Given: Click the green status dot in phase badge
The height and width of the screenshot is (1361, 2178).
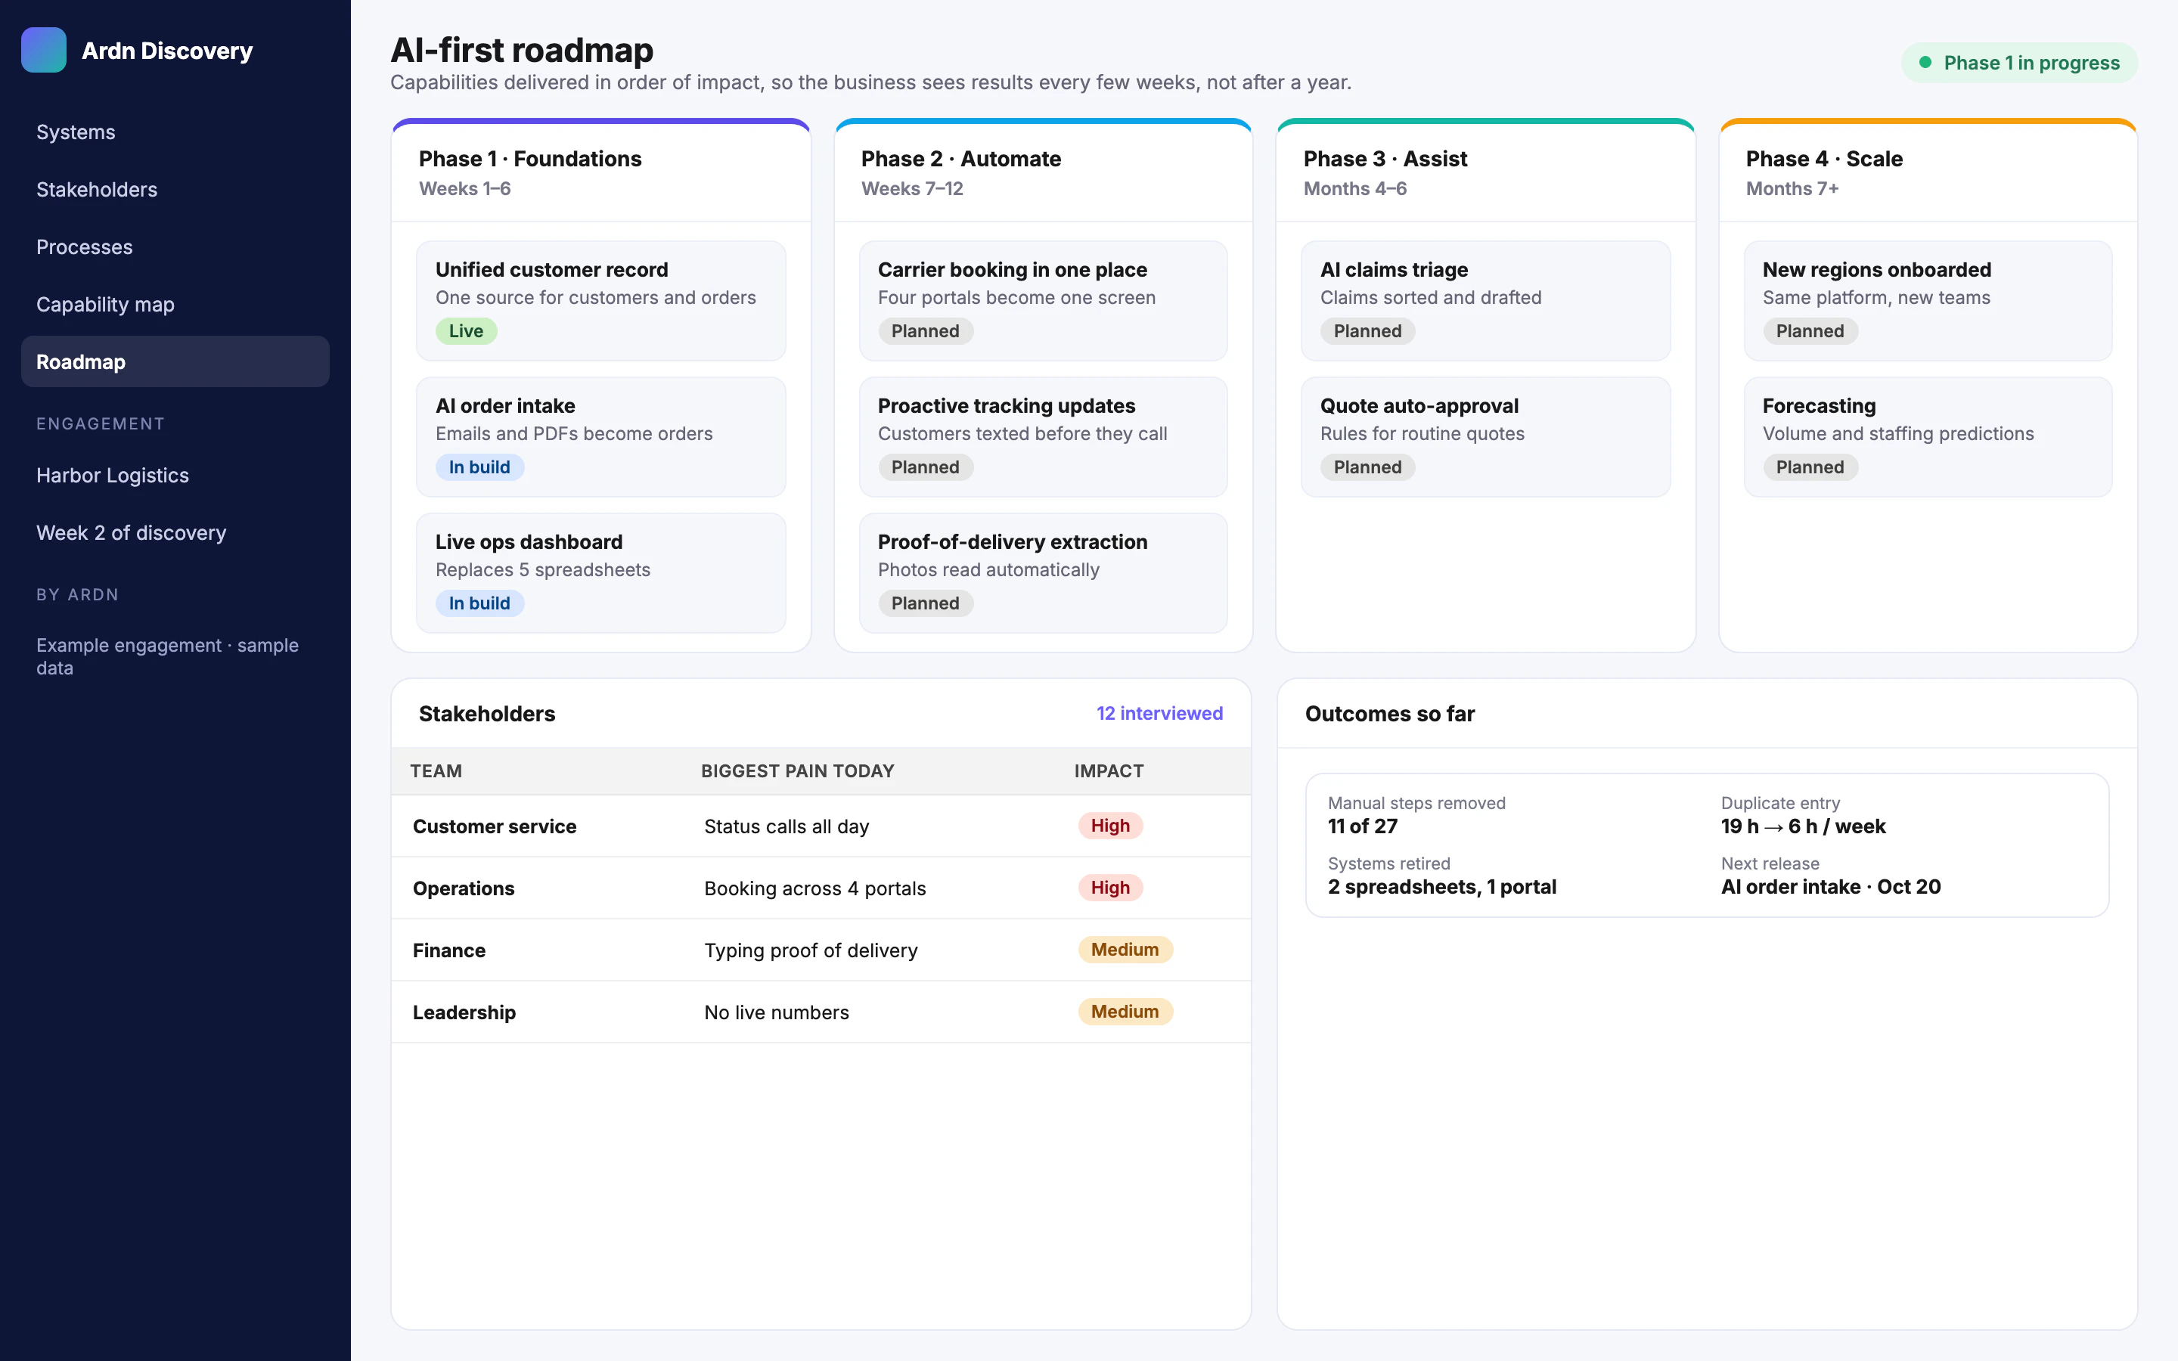Looking at the screenshot, I should 1925,63.
